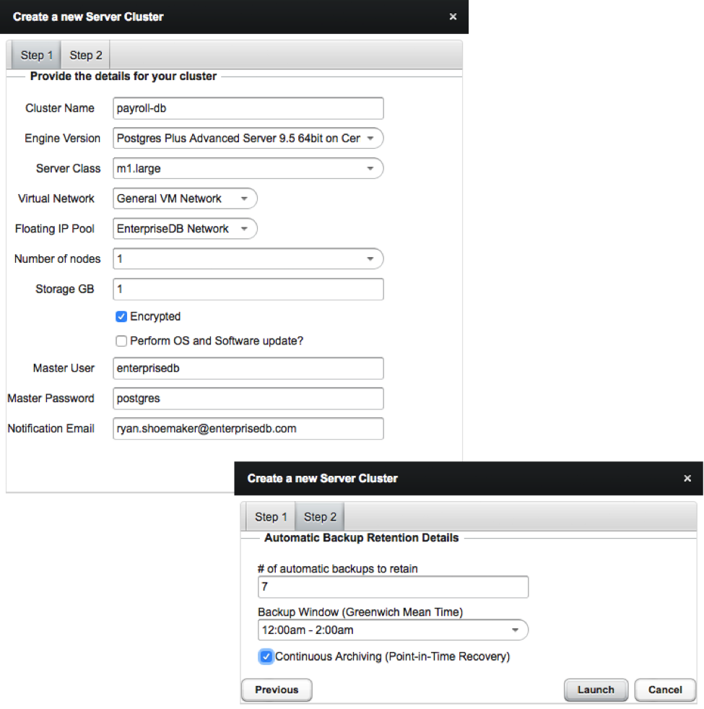Image resolution: width=704 pixels, height=709 pixels.
Task: Enable Perform OS and Software update
Action: (121, 341)
